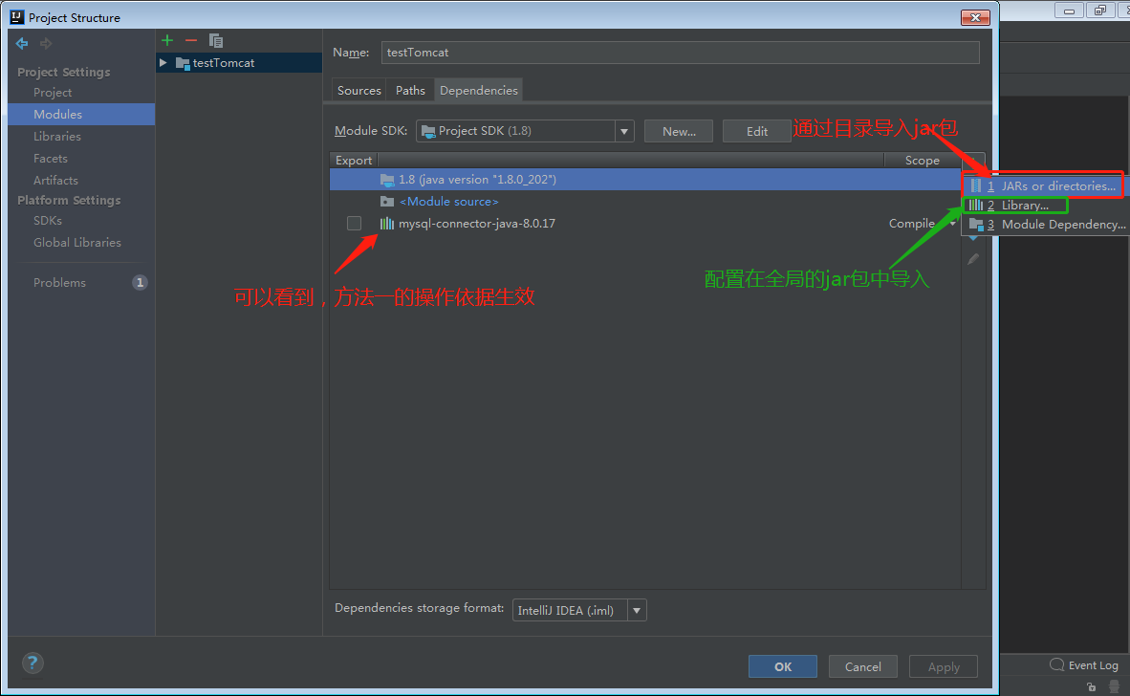The width and height of the screenshot is (1130, 696).
Task: Click the Export column header
Action: click(x=353, y=160)
